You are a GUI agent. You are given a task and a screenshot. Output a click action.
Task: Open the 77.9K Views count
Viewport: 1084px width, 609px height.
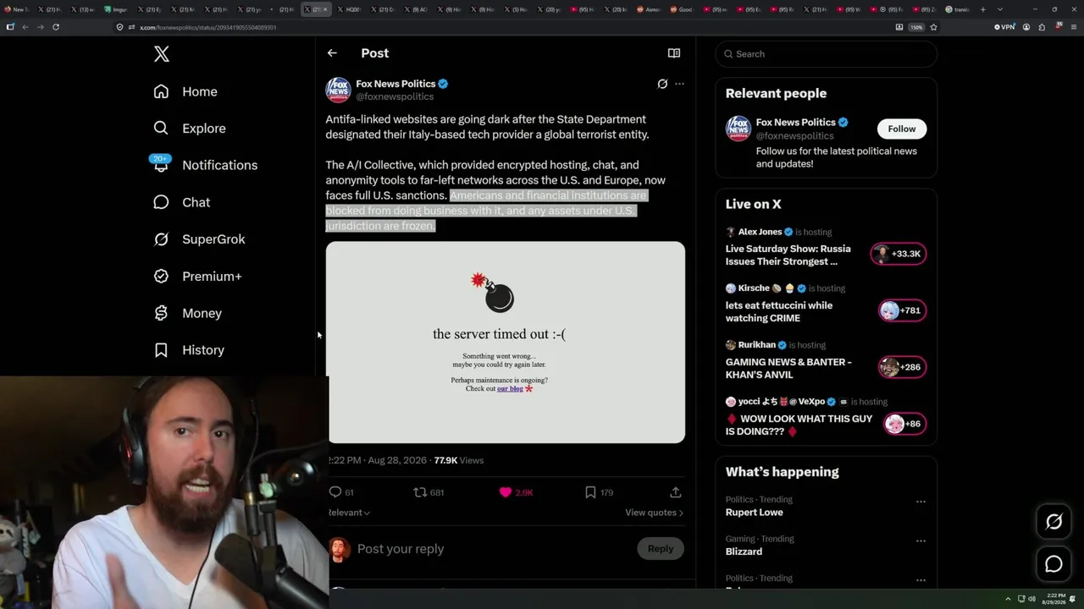pos(458,460)
